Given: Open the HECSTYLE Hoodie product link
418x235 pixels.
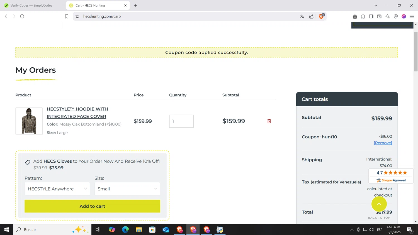Looking at the screenshot, I should coord(77,113).
